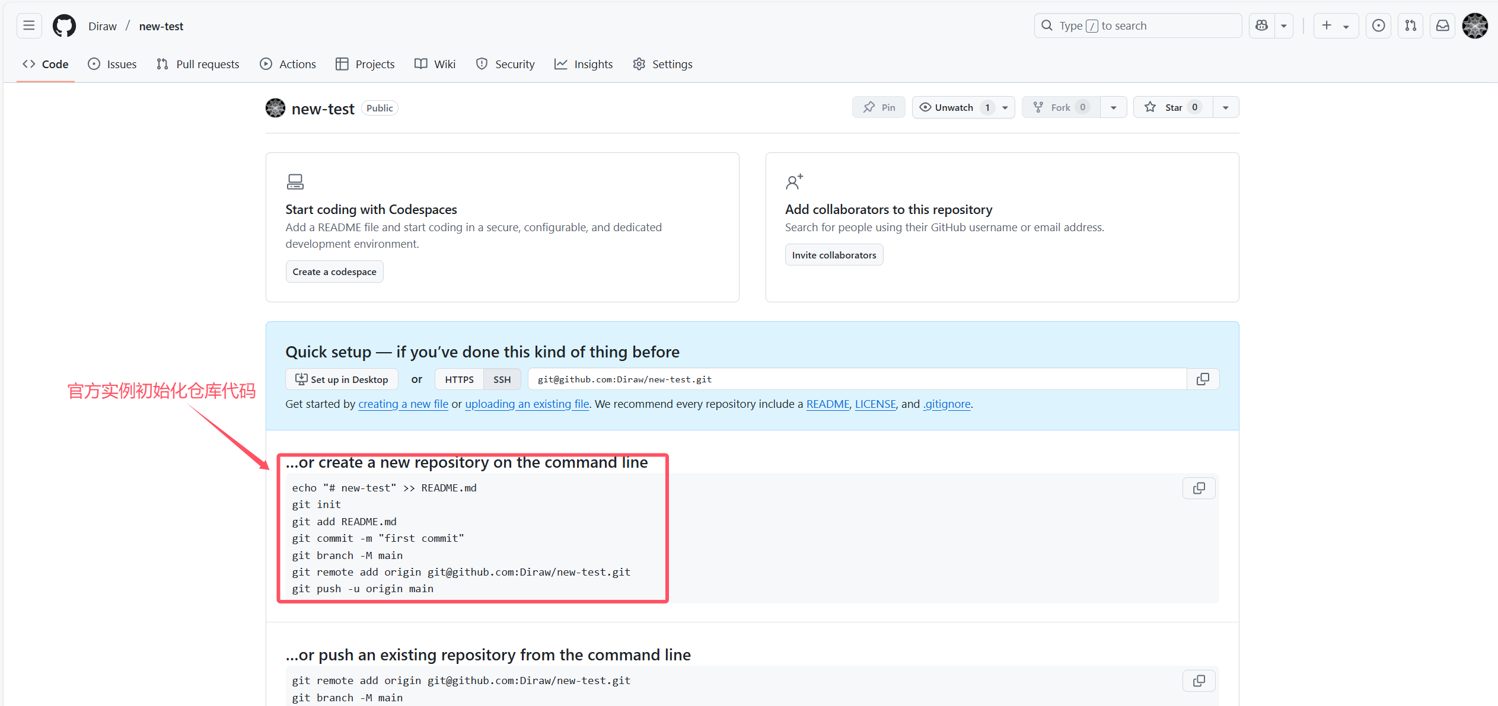This screenshot has width=1498, height=706.
Task: Focus the Type / to search field
Action: coord(1138,25)
